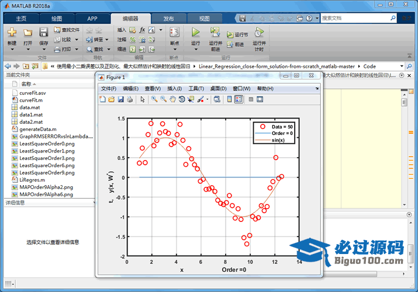The image size is (418, 292).
Task: Click the 新建 new file icon
Action: click(x=12, y=32)
